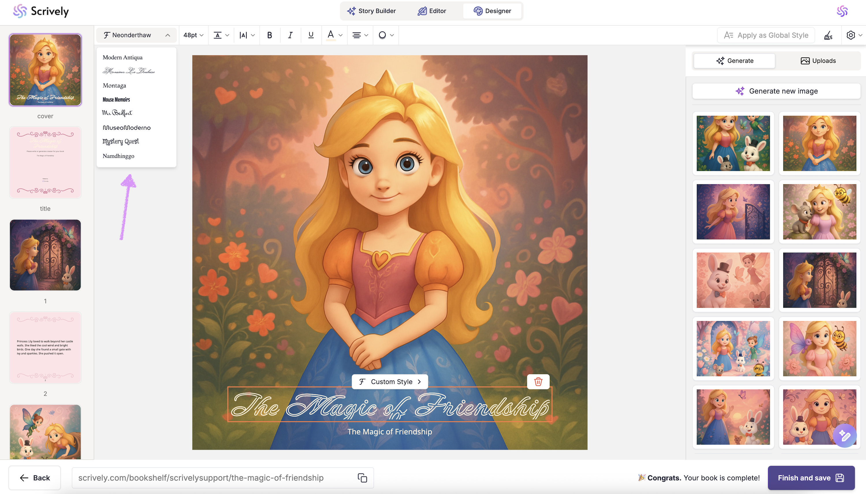866x494 pixels.
Task: Select the title page thumbnail
Action: (x=45, y=162)
